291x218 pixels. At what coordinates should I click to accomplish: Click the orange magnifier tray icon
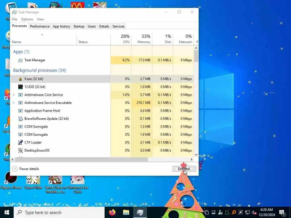tap(234, 212)
